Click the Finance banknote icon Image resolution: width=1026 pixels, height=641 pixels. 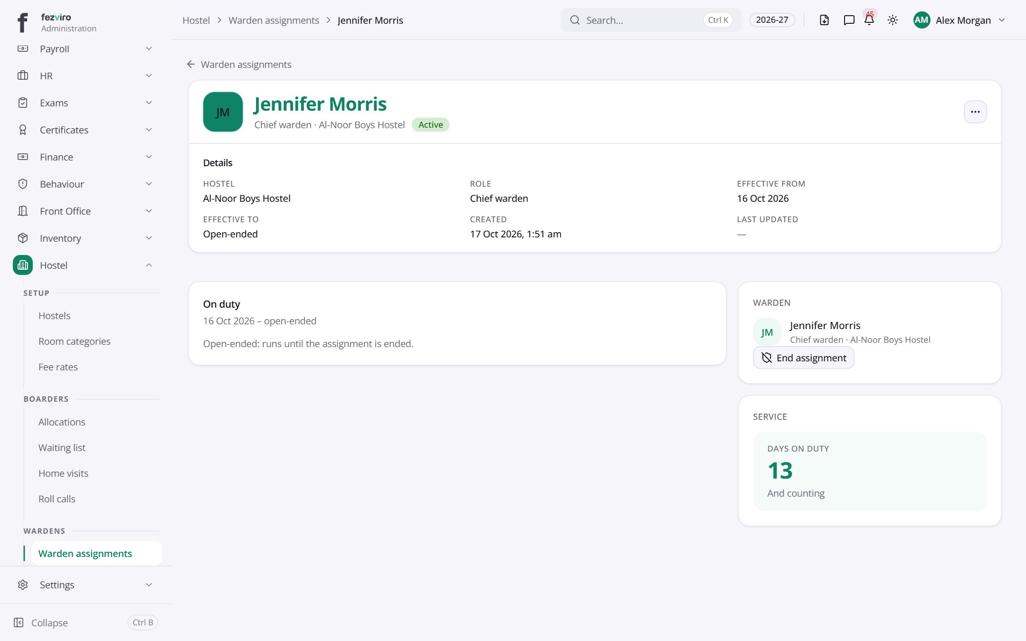click(x=23, y=157)
